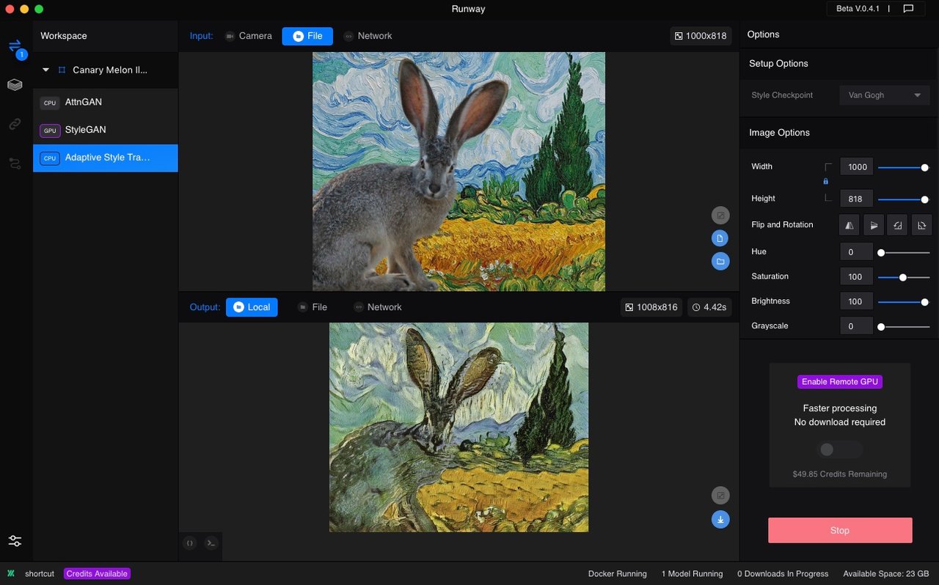Select the Adaptive Style Transfer model
939x585 pixels.
click(106, 158)
